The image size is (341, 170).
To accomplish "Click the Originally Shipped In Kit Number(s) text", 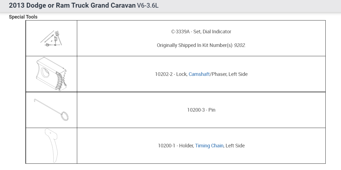I will tap(194, 45).
